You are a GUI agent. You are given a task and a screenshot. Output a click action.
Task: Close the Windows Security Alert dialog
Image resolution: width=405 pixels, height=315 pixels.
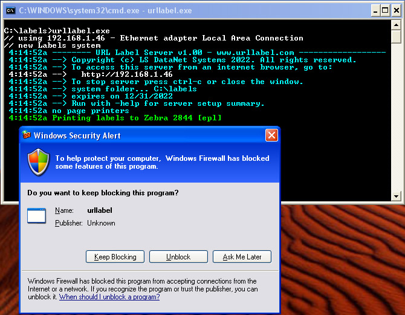pyautogui.click(x=271, y=135)
